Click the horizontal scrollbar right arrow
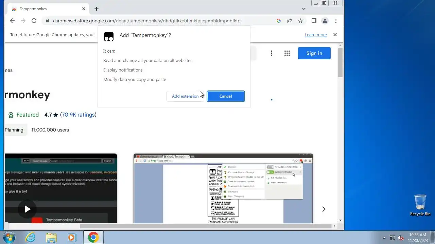This screenshot has height=244, width=435. tap(335, 226)
